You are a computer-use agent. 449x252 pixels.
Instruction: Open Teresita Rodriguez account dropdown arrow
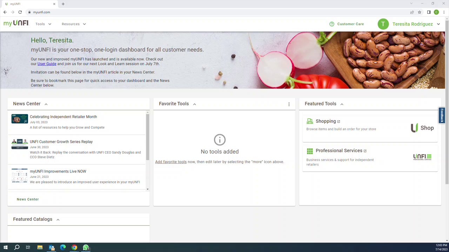pyautogui.click(x=438, y=24)
